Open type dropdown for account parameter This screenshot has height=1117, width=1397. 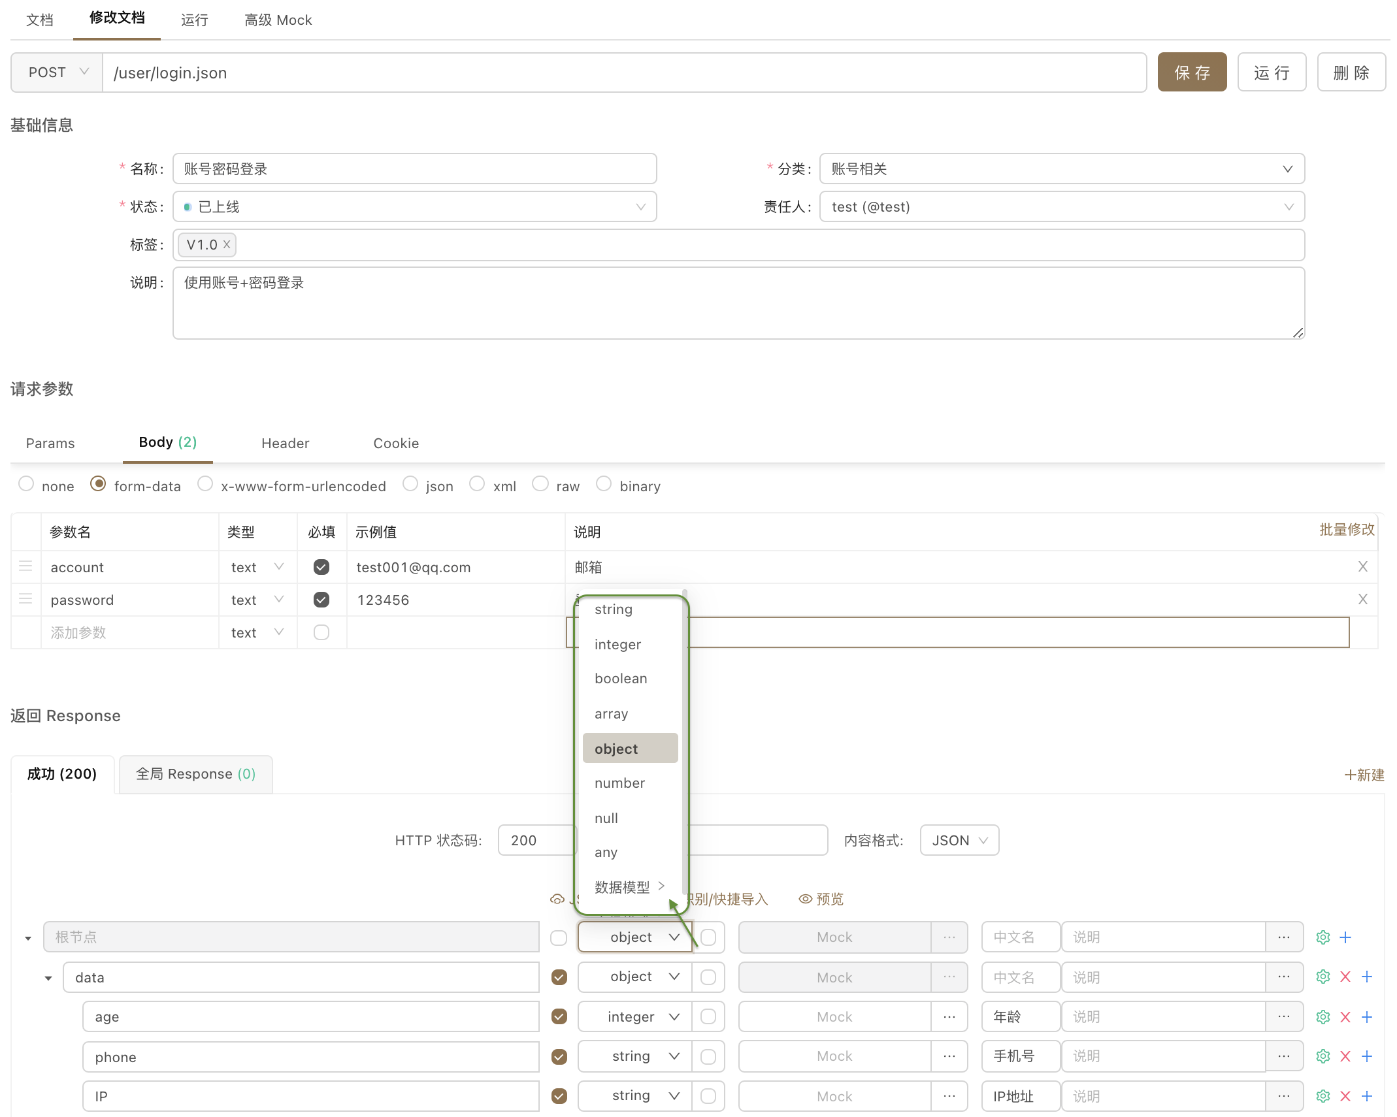tap(257, 567)
